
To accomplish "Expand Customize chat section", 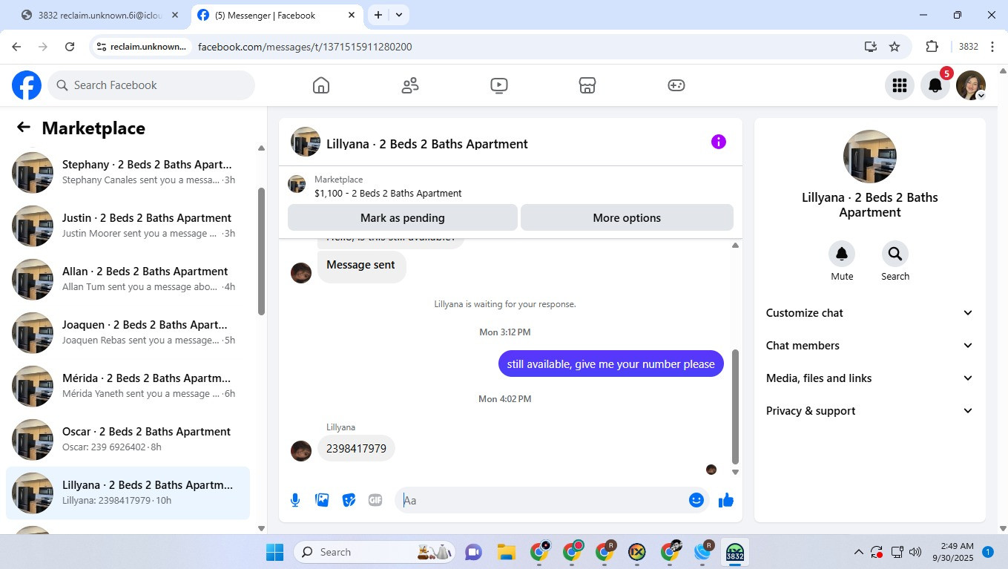I will [869, 313].
